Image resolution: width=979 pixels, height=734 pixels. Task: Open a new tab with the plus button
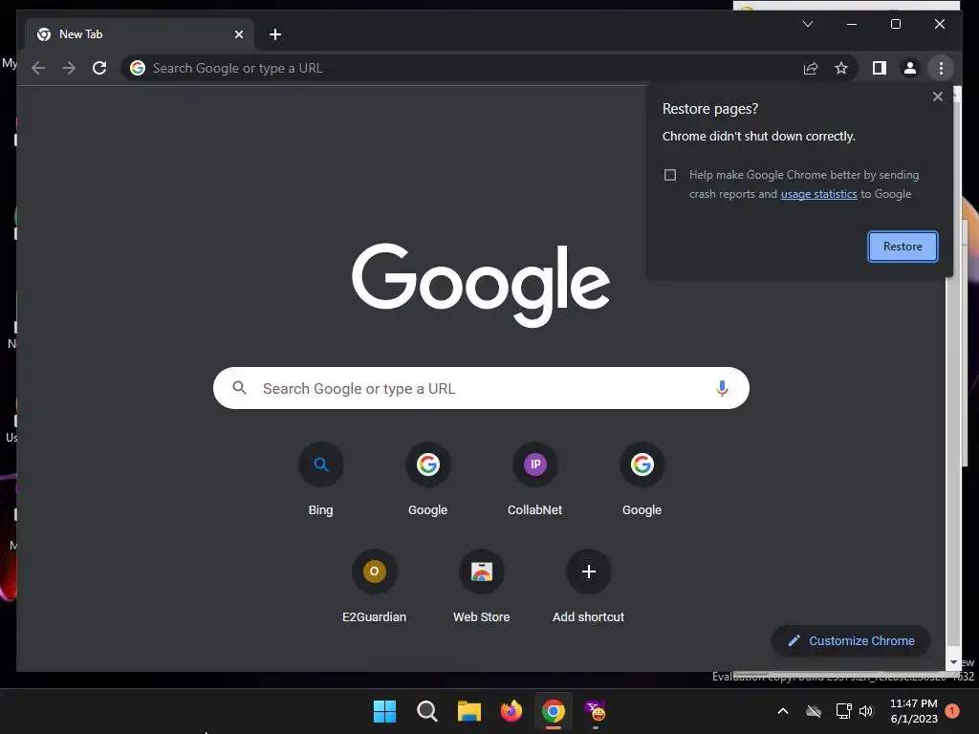(x=275, y=34)
